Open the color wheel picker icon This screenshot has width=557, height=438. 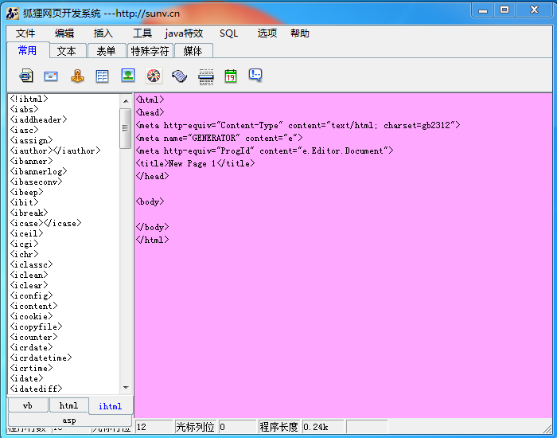(x=154, y=76)
